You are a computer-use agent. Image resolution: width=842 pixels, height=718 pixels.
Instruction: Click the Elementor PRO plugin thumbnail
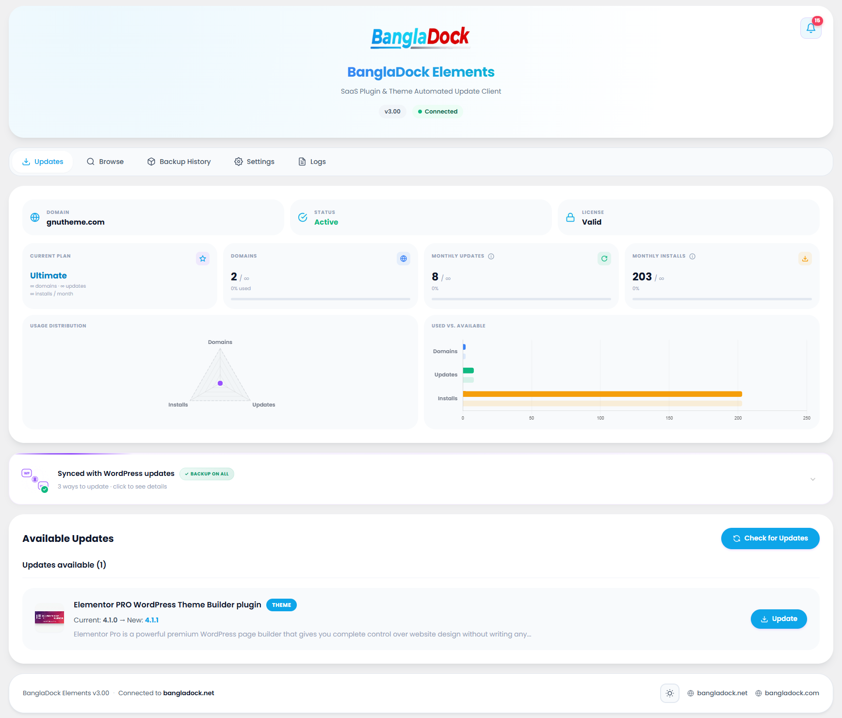49,618
